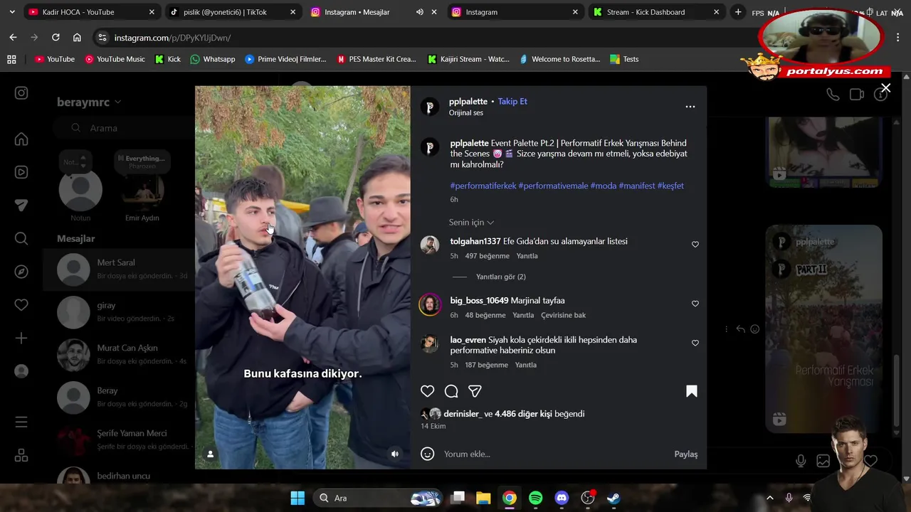Open pplpalette profile from post header
The image size is (911, 512).
(x=468, y=102)
